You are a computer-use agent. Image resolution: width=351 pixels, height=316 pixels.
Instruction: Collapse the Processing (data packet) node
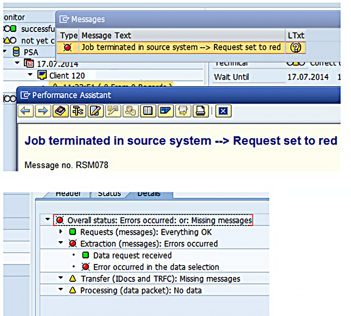point(61,289)
